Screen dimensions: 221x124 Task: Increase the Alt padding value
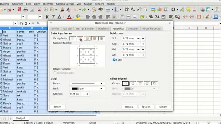tap(143, 55)
